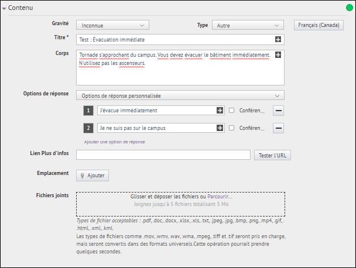The height and width of the screenshot is (268, 356).
Task: Click the number 1 response badge
Action: click(88, 110)
